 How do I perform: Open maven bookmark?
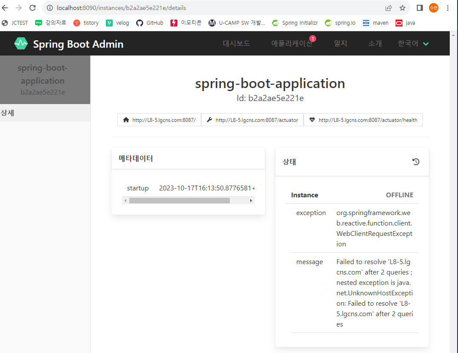tap(376, 23)
